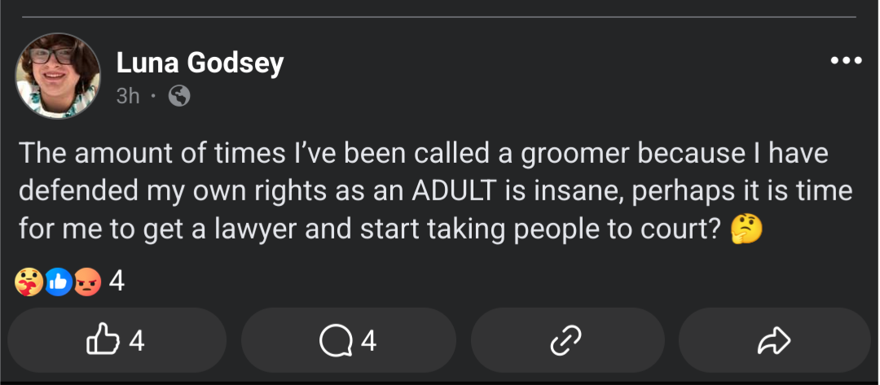Click the dot separator after 3h

click(x=154, y=96)
